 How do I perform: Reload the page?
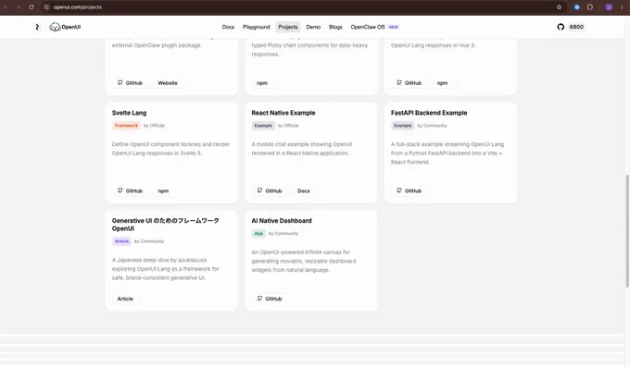pos(31,6)
